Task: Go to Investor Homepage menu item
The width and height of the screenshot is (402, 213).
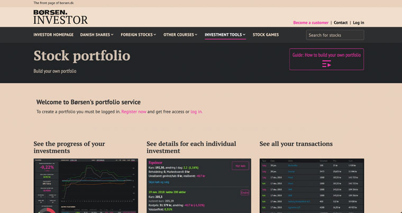Action: pos(53,34)
